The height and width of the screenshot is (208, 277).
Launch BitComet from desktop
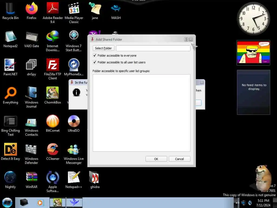(x=52, y=123)
